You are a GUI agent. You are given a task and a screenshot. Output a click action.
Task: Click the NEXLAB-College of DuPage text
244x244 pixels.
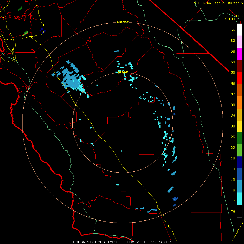pos(216,3)
